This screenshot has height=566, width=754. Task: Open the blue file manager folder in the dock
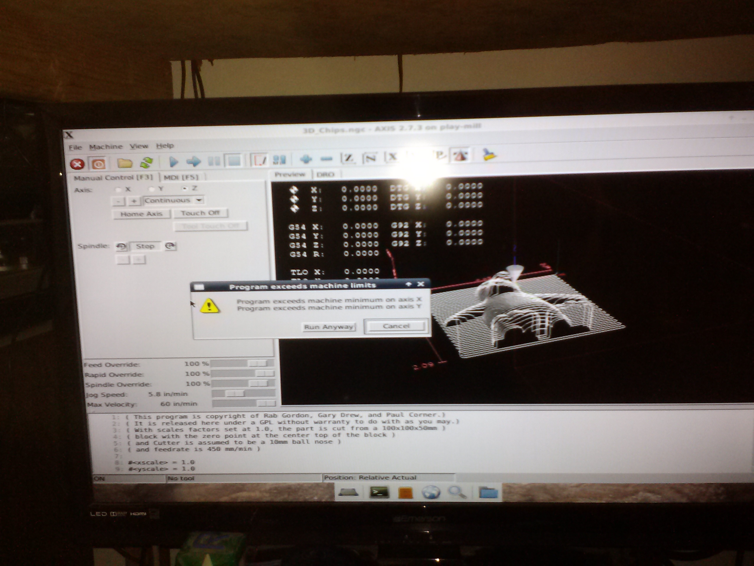coord(488,492)
